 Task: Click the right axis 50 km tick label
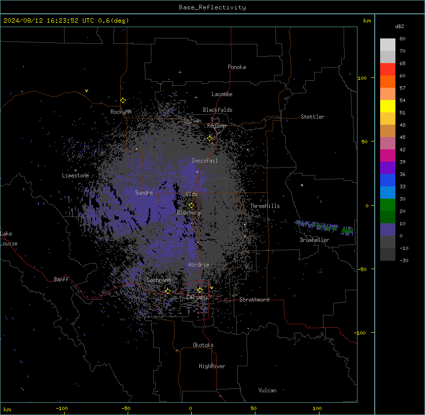point(364,141)
